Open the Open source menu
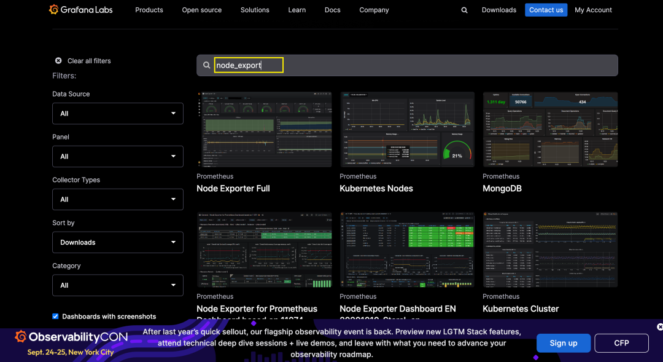The width and height of the screenshot is (663, 362). point(202,10)
